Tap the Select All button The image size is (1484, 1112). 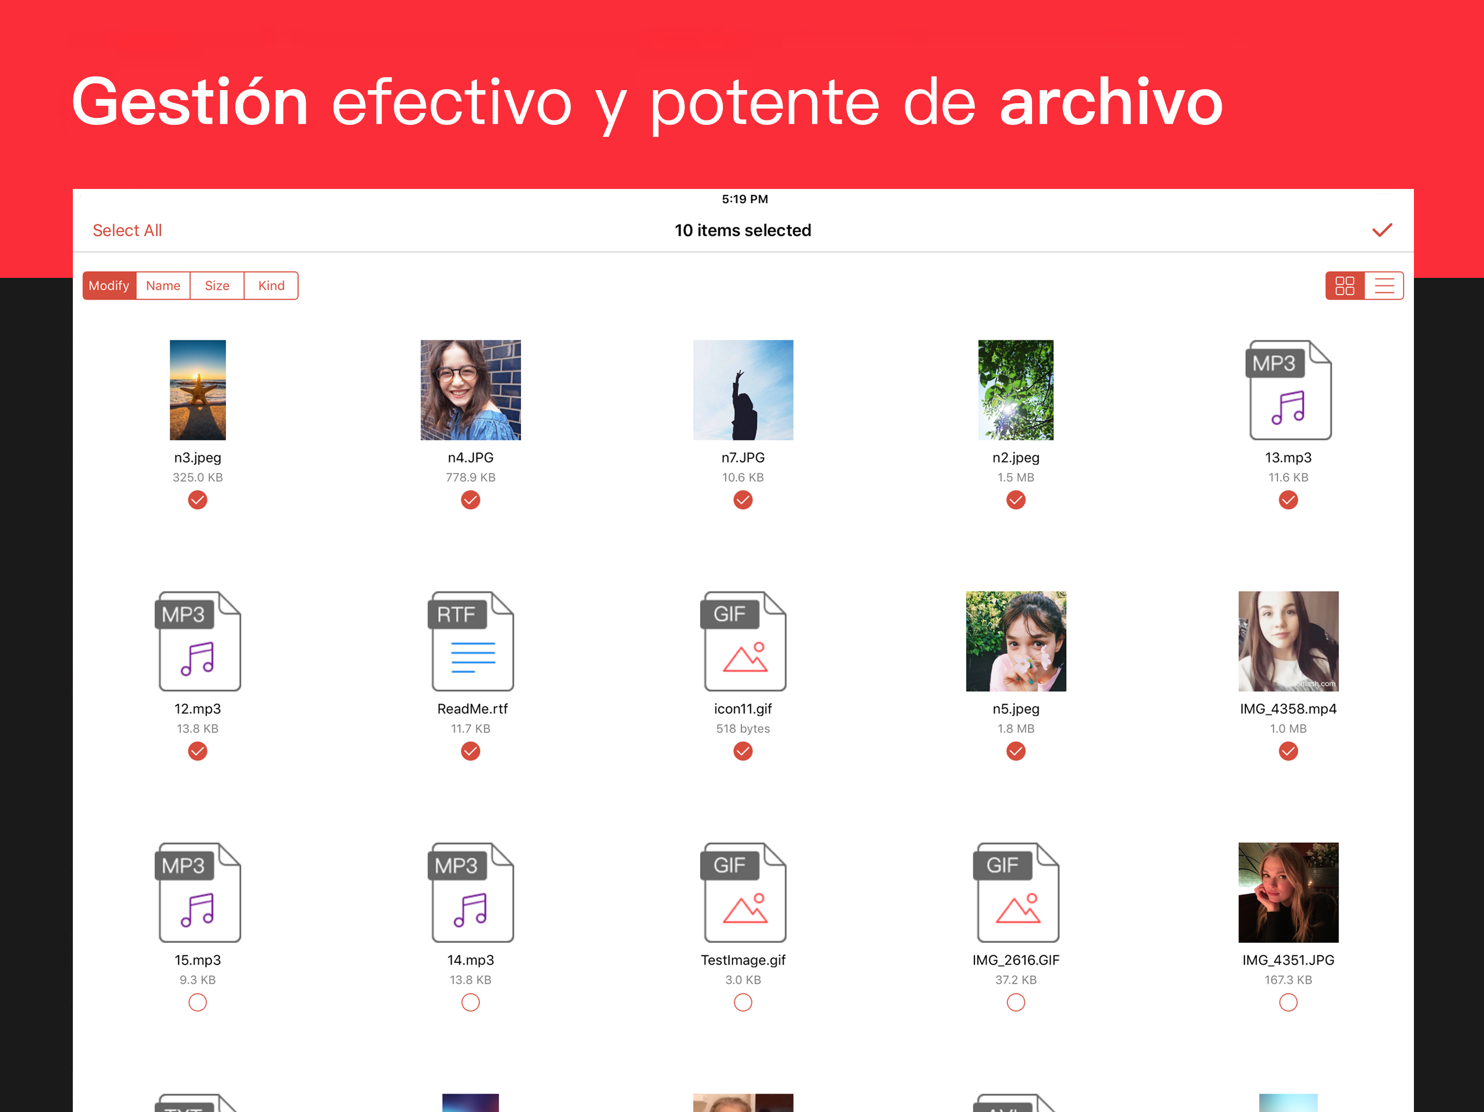pos(128,230)
